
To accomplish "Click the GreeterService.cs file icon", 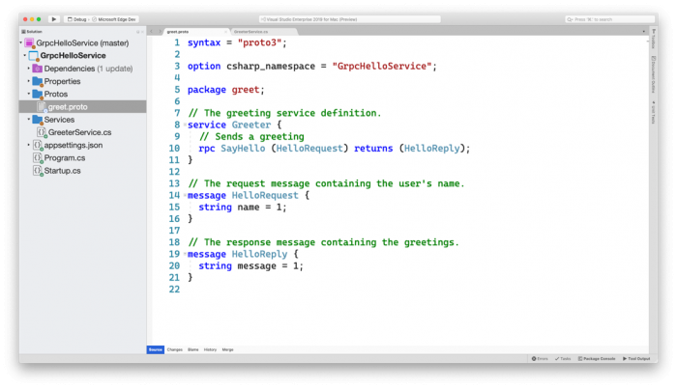I will [42, 132].
